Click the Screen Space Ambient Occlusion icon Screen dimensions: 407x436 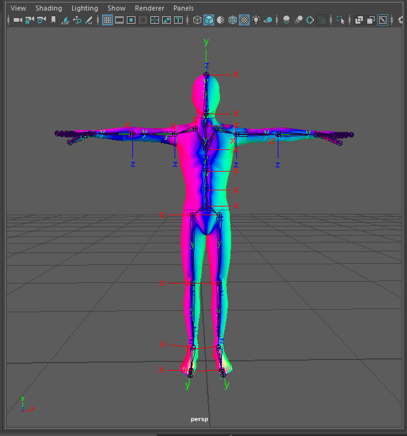pyautogui.click(x=286, y=20)
